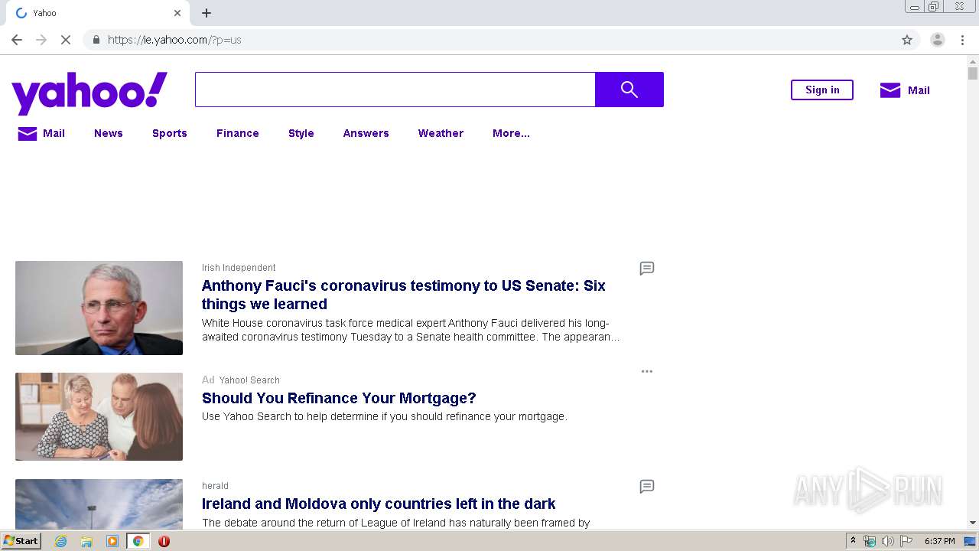Open Mail from the navigation bar

point(41,133)
